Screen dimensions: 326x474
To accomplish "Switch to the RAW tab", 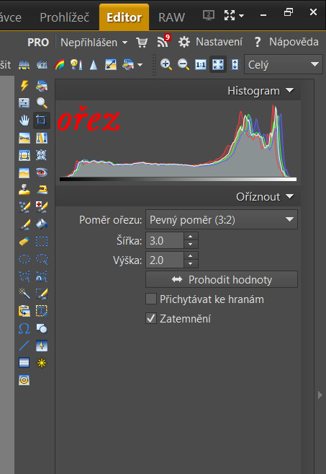I will pos(171,17).
